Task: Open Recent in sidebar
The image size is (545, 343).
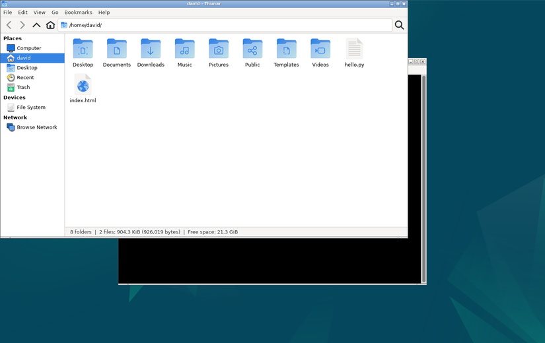Action: [x=32, y=77]
